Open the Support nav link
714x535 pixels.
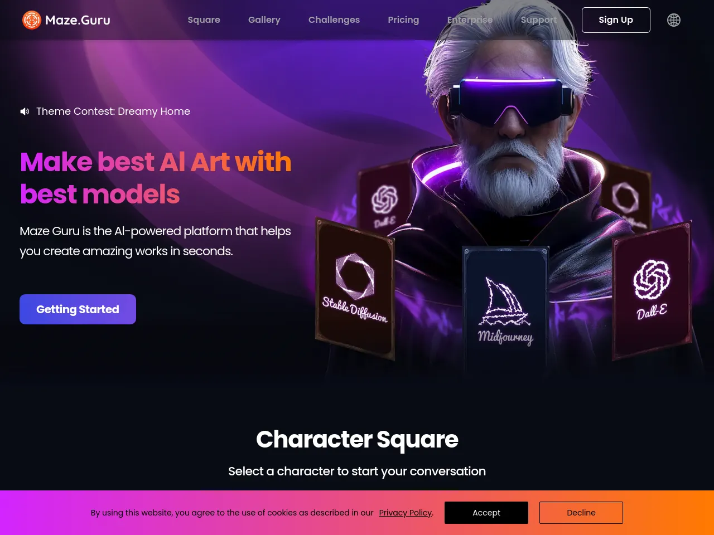coord(539,20)
